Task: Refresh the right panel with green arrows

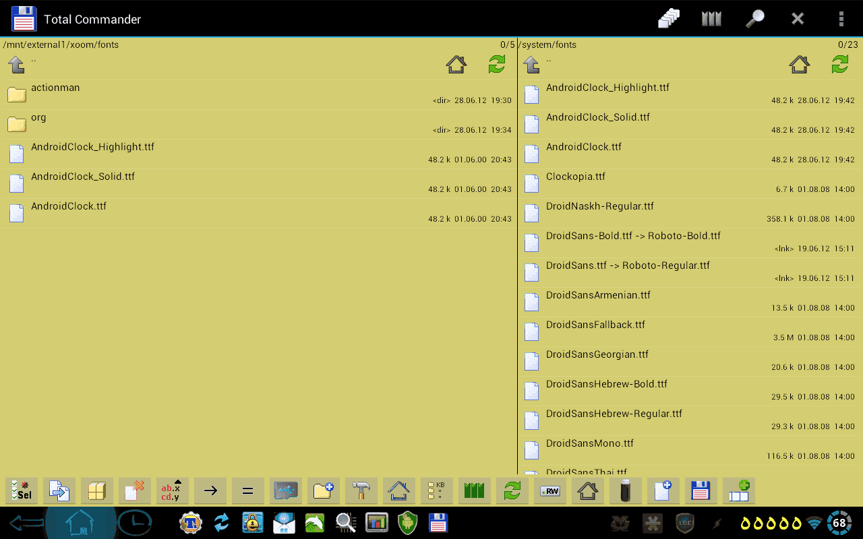Action: [x=840, y=65]
